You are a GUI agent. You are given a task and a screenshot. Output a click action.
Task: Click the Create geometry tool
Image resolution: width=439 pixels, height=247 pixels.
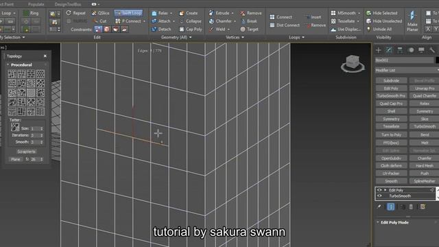click(x=189, y=13)
